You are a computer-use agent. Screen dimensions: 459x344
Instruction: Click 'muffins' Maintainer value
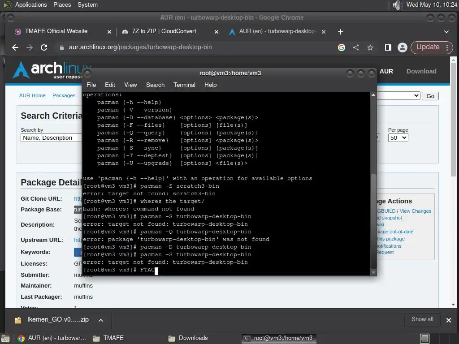tap(83, 285)
